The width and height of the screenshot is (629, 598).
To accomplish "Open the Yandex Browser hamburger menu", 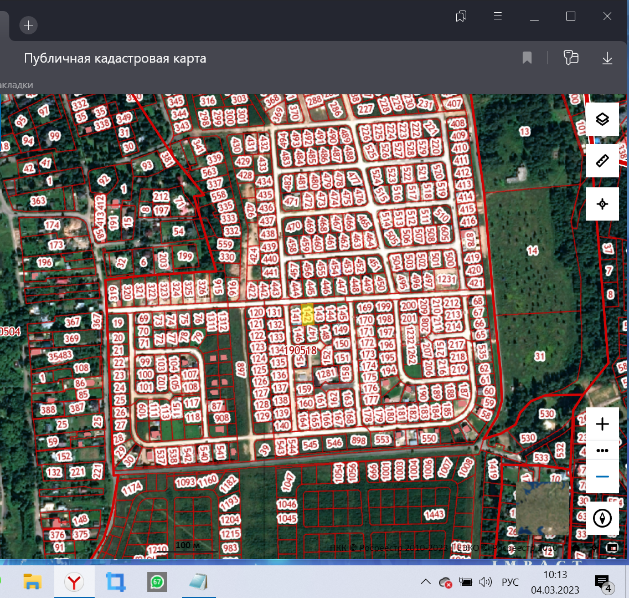I will coord(498,16).
